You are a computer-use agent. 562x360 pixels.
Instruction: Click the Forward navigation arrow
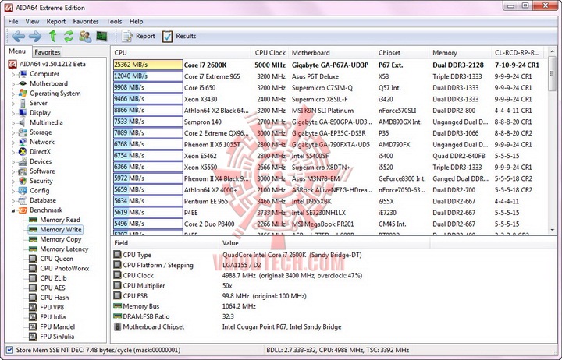(x=35, y=36)
